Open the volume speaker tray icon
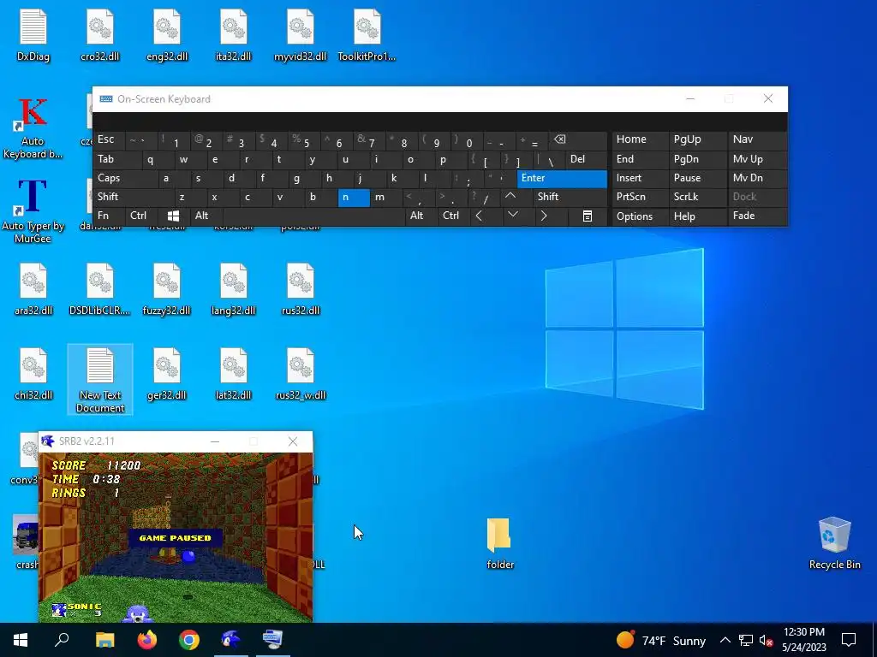Image resolution: width=877 pixels, height=657 pixels. coord(766,640)
